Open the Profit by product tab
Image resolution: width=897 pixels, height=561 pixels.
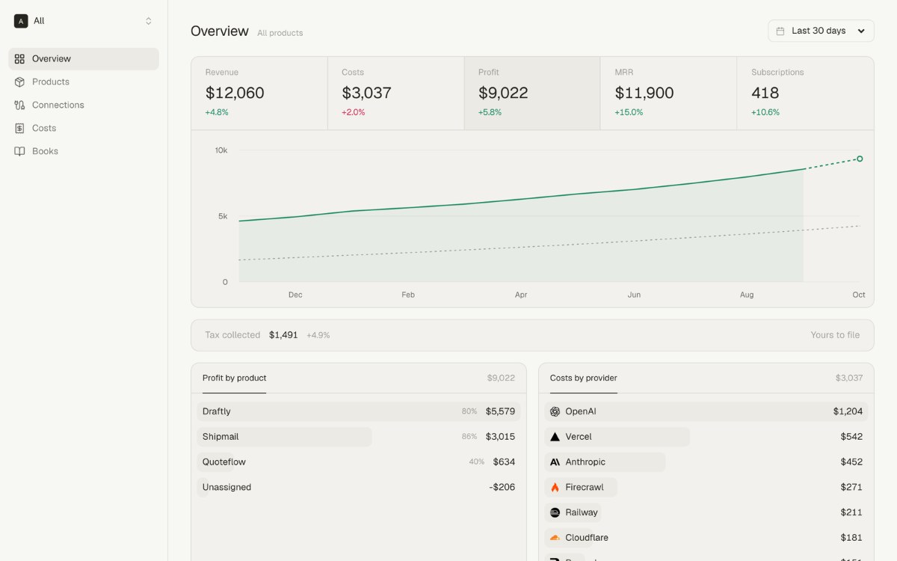coord(234,378)
